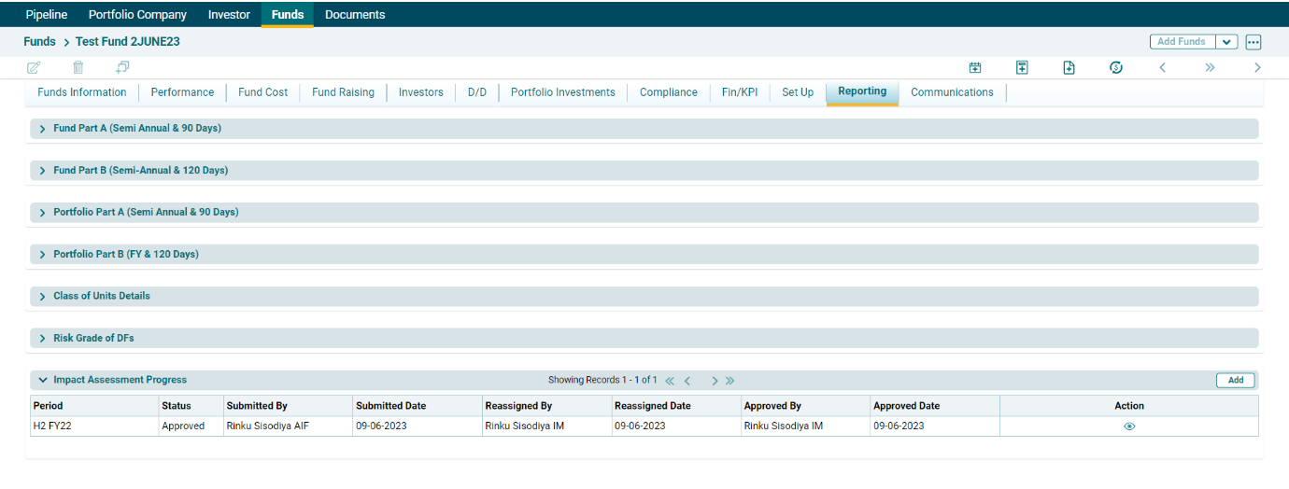Open the Portfolio Company menu
Screen dimensions: 1289x489
(137, 15)
